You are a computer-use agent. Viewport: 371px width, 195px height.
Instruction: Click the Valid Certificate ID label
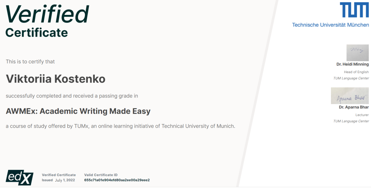(101, 175)
